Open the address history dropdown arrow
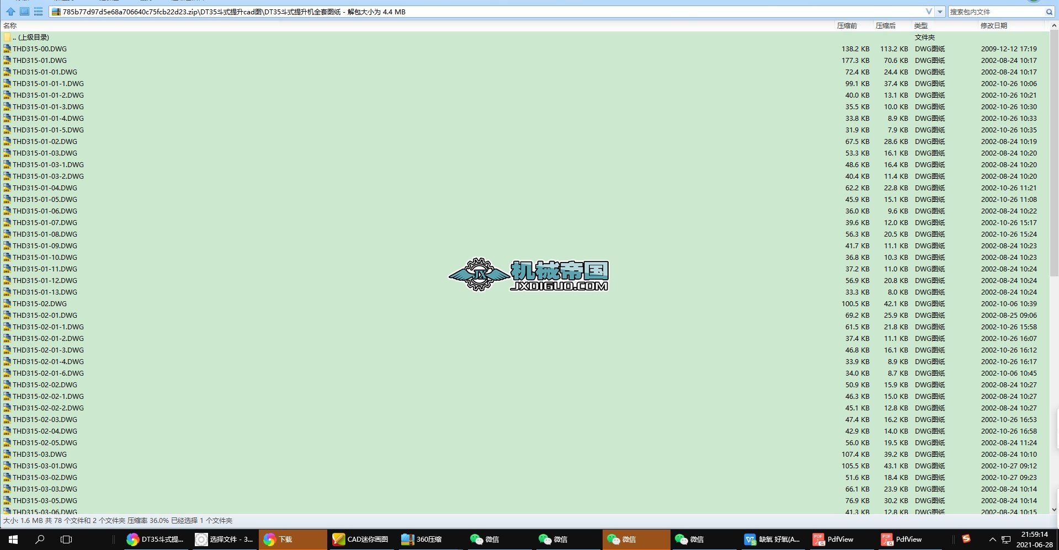The height and width of the screenshot is (550, 1059). 939,11
